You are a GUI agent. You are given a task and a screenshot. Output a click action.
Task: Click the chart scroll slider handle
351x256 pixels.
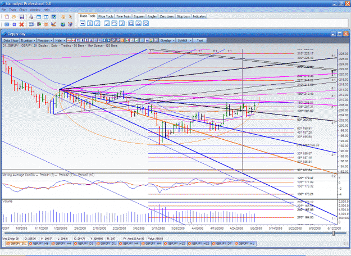334,233
